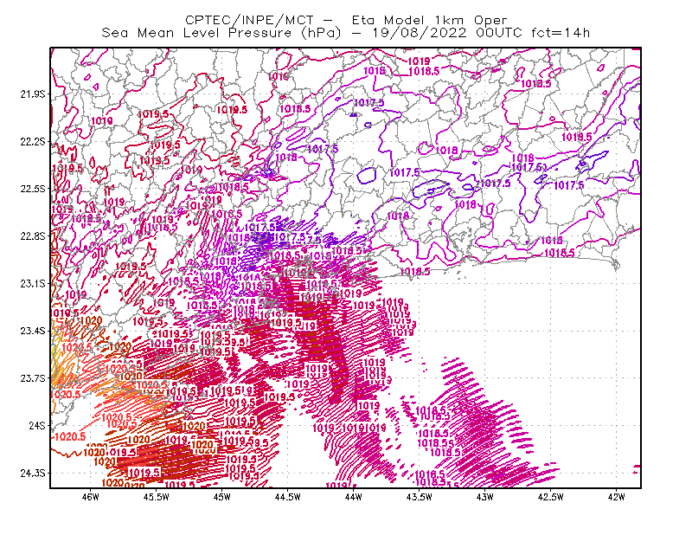Click longitude axis label "42W"
The width and height of the screenshot is (692, 535).
point(617,497)
